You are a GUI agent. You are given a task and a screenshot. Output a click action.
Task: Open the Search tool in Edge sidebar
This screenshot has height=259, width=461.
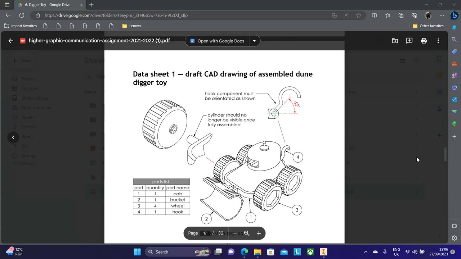454,40
